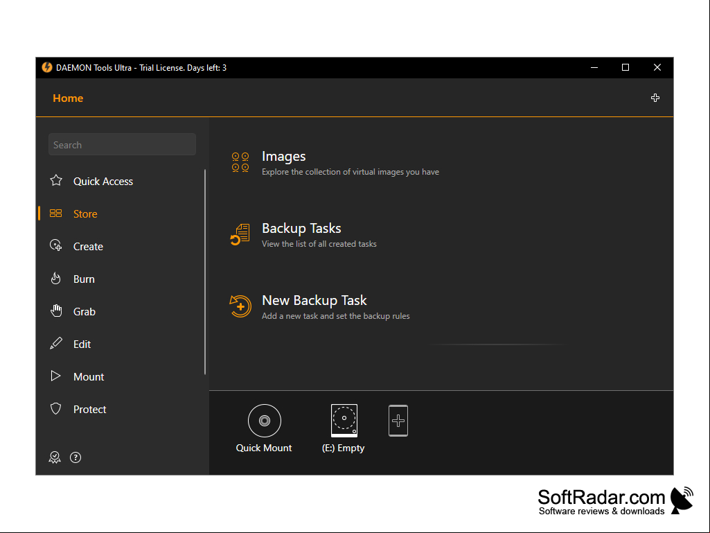Click the Edit pencil icon
Viewport: 710px width, 533px height.
coord(55,344)
